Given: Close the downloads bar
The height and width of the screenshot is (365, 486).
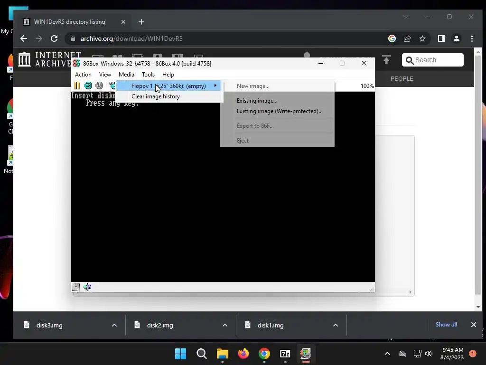Looking at the screenshot, I should pyautogui.click(x=473, y=325).
